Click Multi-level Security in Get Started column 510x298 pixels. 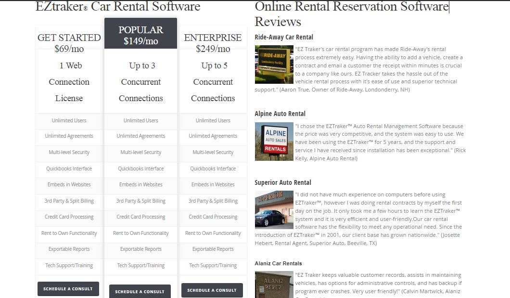(x=69, y=152)
